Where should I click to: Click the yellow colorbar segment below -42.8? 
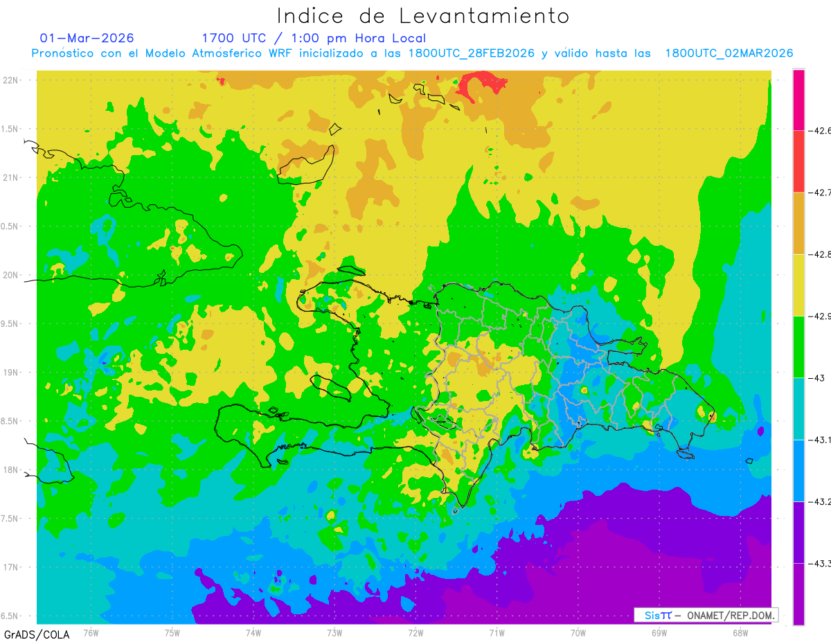(798, 285)
